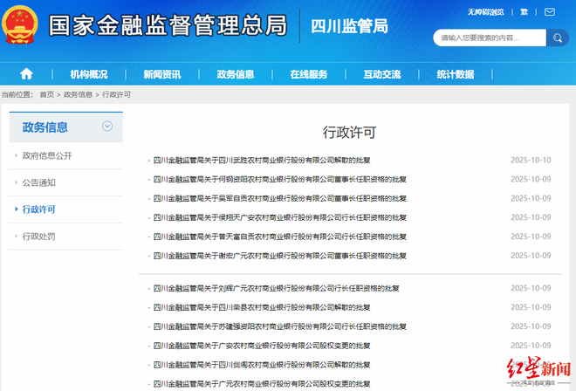The width and height of the screenshot is (576, 391).
Task: Click the magnifier search button
Action: pos(557,38)
